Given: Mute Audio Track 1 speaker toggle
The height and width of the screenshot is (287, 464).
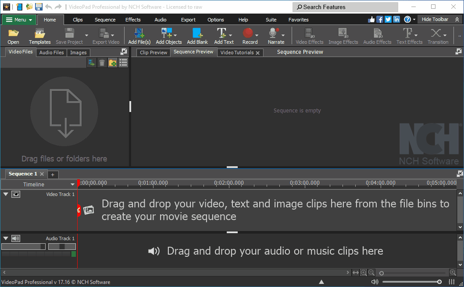Looking at the screenshot, I should (x=16, y=238).
